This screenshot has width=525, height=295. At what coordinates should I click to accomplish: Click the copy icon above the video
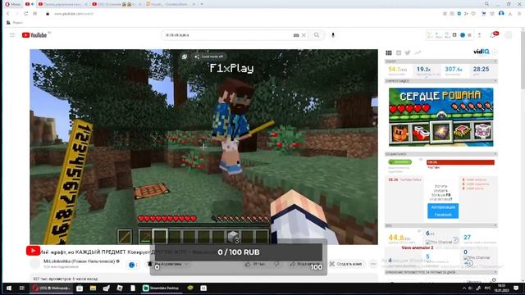185,57
